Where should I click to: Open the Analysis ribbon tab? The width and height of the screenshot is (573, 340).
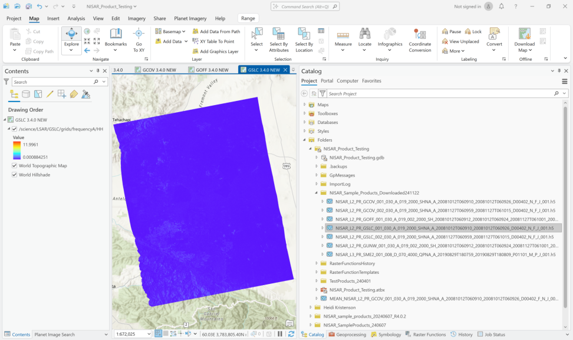(76, 18)
